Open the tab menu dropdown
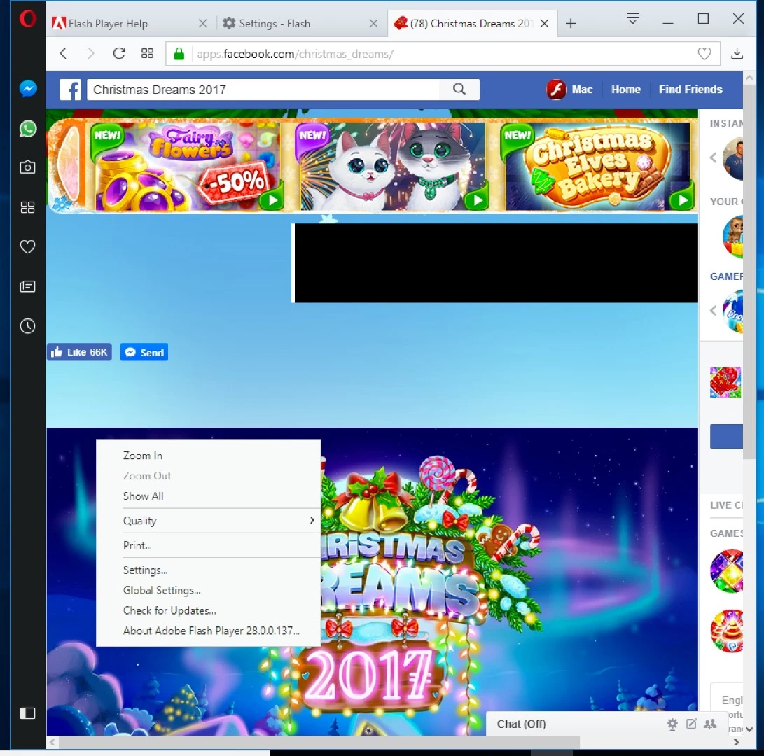The height and width of the screenshot is (756, 764). 632,19
